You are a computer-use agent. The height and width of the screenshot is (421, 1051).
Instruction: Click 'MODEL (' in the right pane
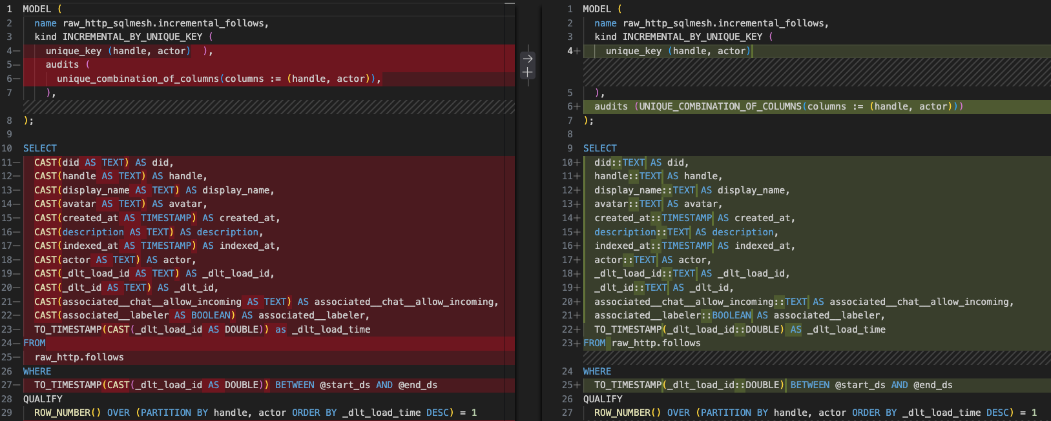pos(603,9)
